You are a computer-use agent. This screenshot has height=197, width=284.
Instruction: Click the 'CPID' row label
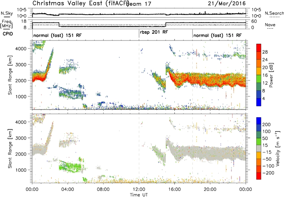point(8,34)
